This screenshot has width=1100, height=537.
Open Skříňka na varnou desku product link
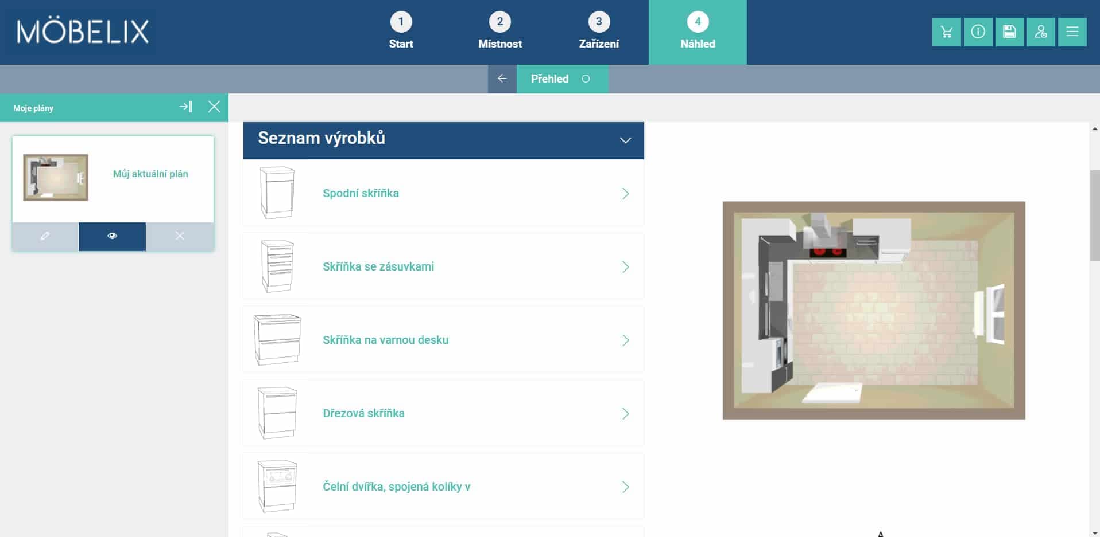386,340
